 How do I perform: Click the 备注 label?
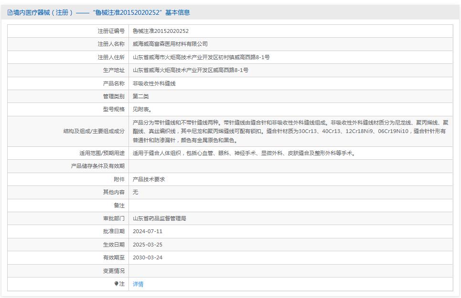119,206
